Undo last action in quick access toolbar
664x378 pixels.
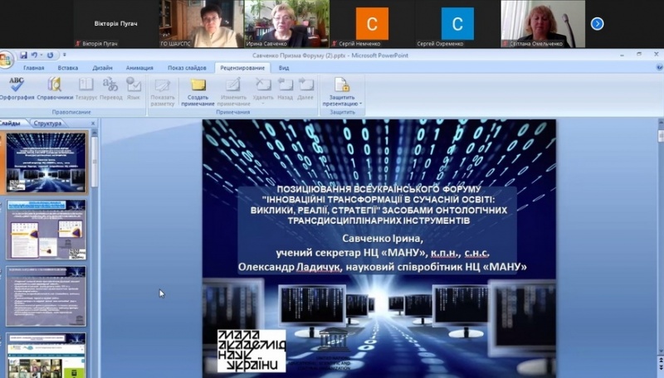click(x=34, y=55)
